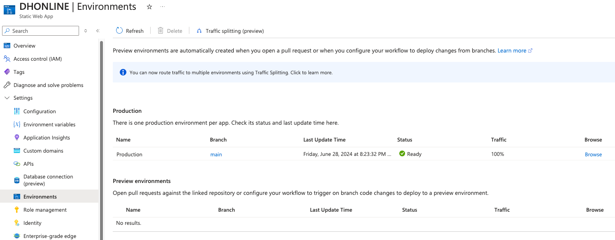Click the Enterprise-grade edge globe icon
This screenshot has width=615, height=240.
[x=16, y=236]
